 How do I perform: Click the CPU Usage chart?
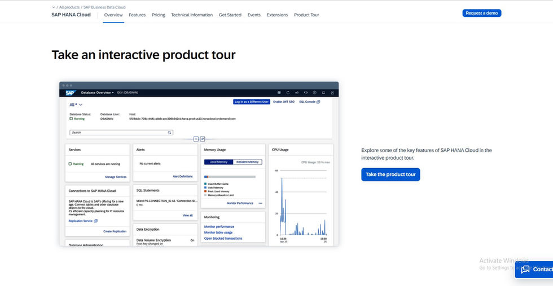(301, 203)
